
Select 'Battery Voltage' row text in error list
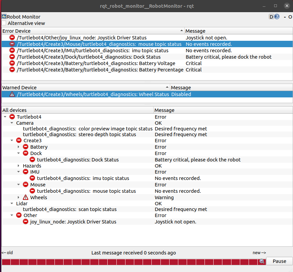96,63
